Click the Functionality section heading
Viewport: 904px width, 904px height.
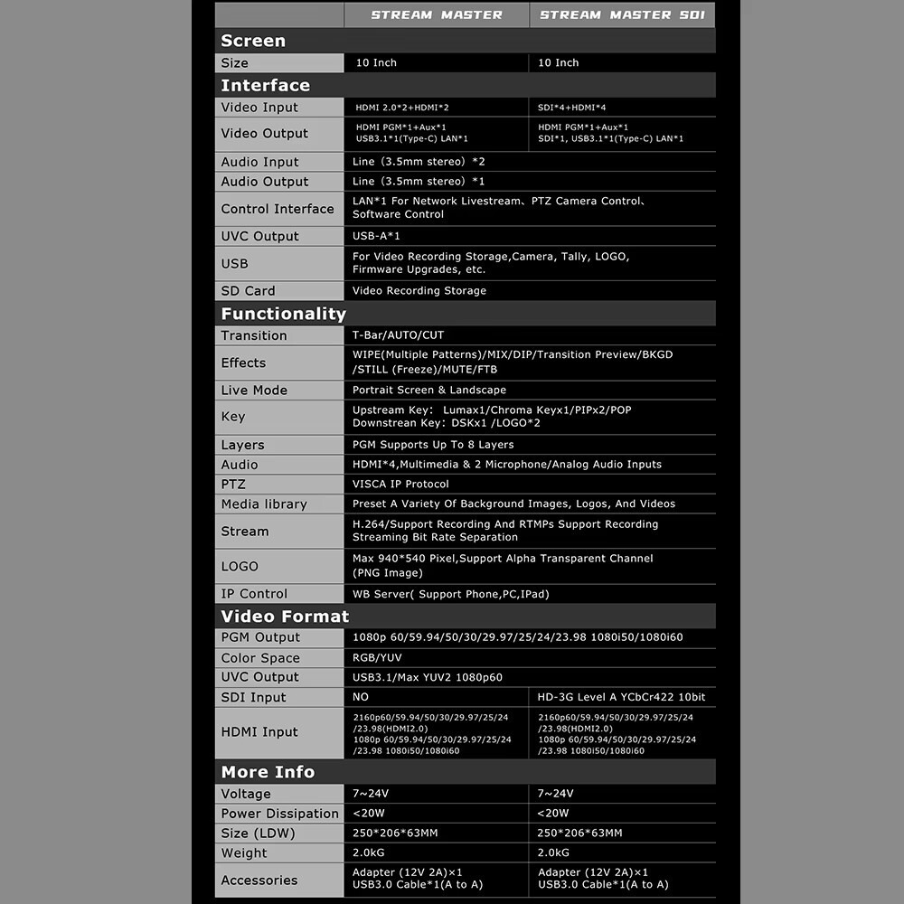[283, 314]
